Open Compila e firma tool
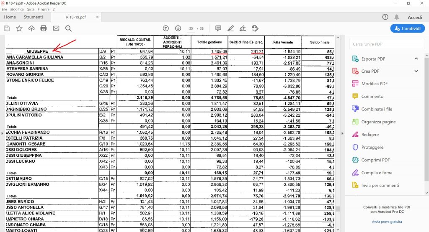 (377, 173)
